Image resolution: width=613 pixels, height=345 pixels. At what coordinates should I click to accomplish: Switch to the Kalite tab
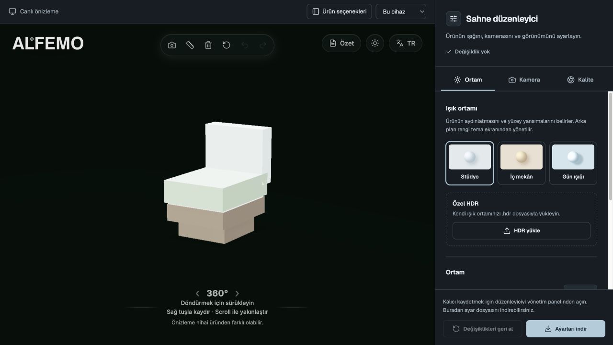[x=580, y=80]
